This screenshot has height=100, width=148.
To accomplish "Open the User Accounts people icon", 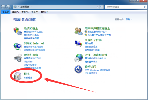I will coord(79,31).
